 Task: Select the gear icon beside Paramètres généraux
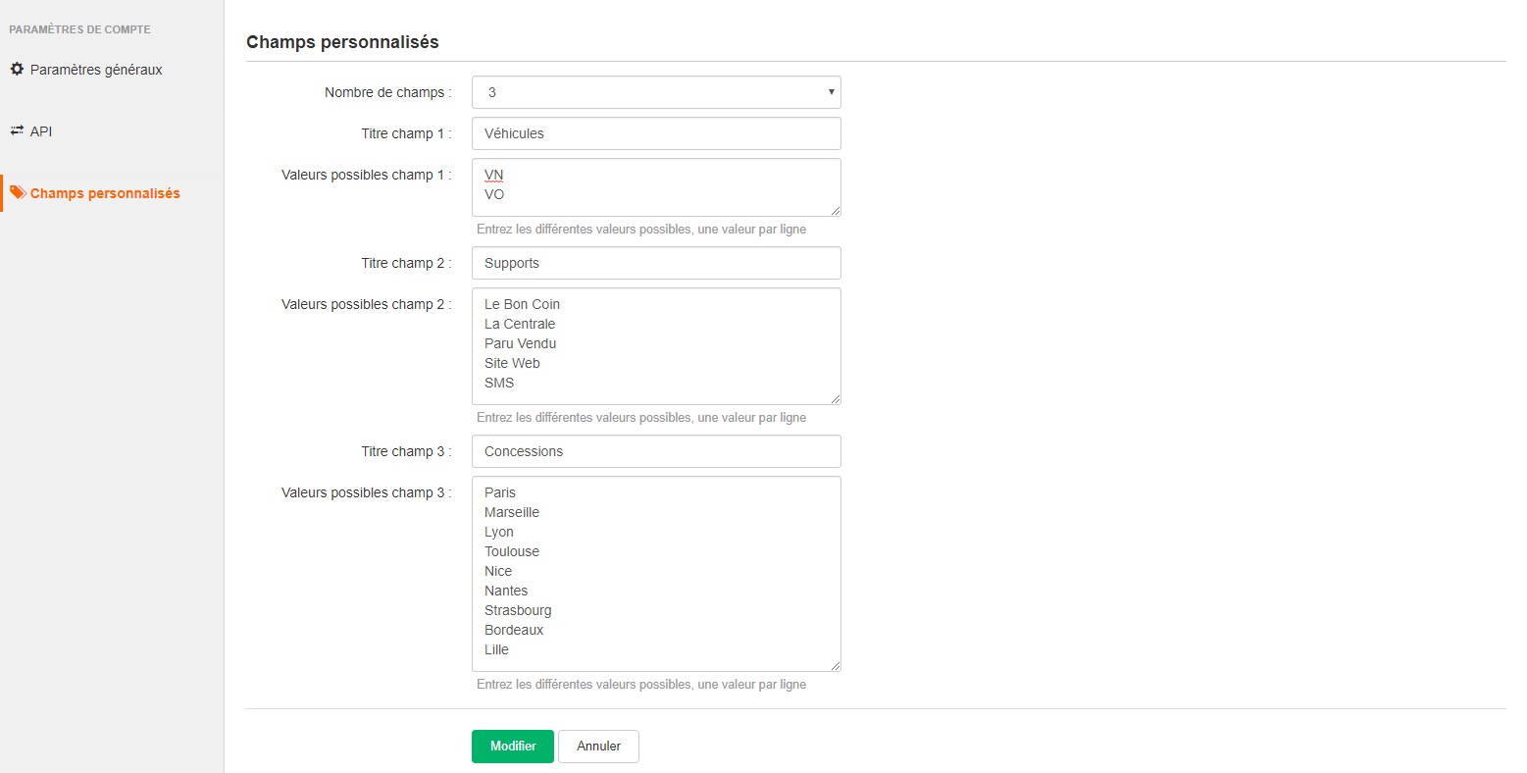(x=17, y=69)
